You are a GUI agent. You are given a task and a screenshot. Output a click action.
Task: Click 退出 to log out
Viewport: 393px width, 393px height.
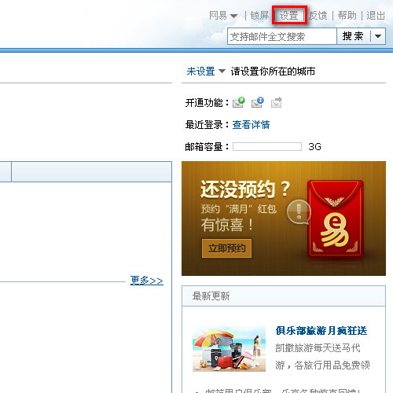[376, 16]
